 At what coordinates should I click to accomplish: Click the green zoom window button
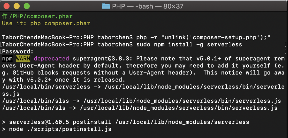(x=27, y=6)
